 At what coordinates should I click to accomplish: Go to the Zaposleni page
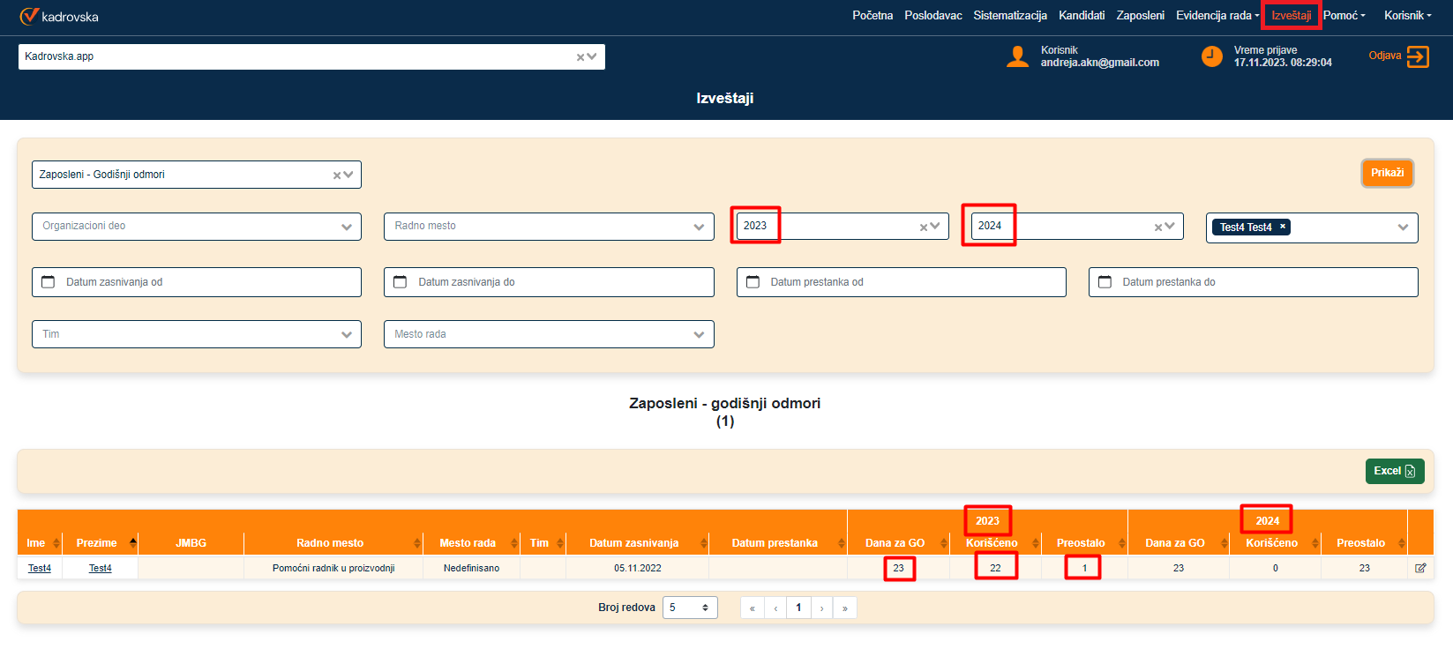[x=1140, y=16]
